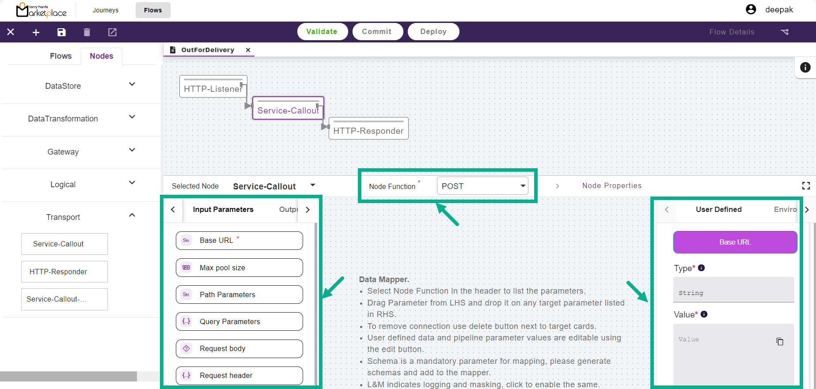Click the open-in-new edit icon

112,32
